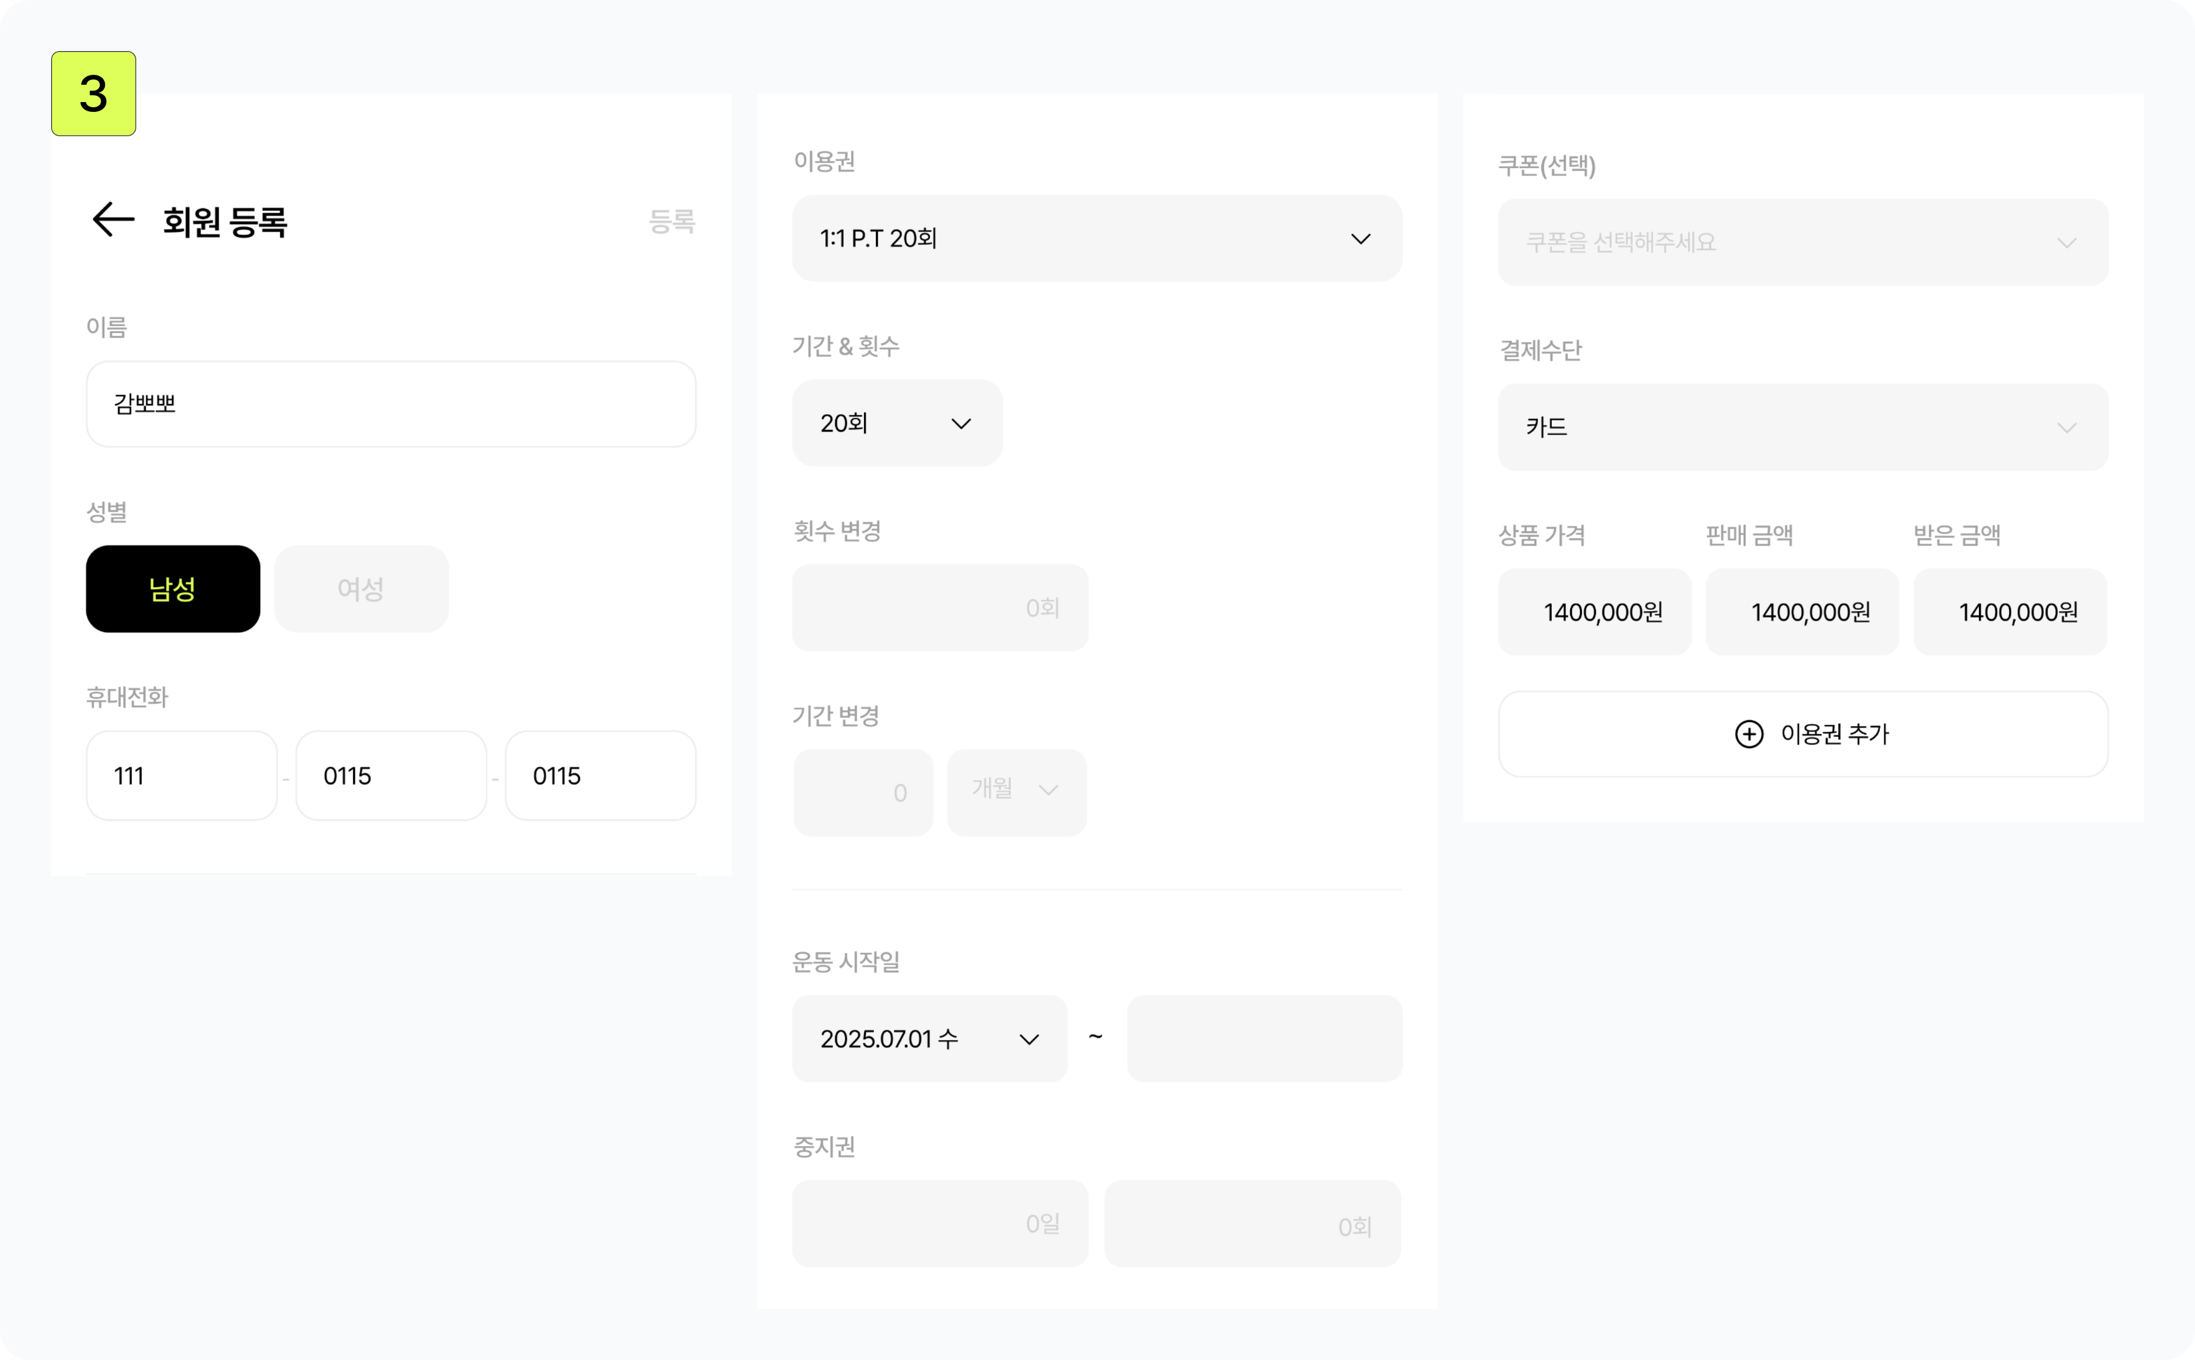Viewport: 2195px width, 1360px height.
Task: Click the plus circle icon beside 이용권 추가
Action: (1748, 734)
